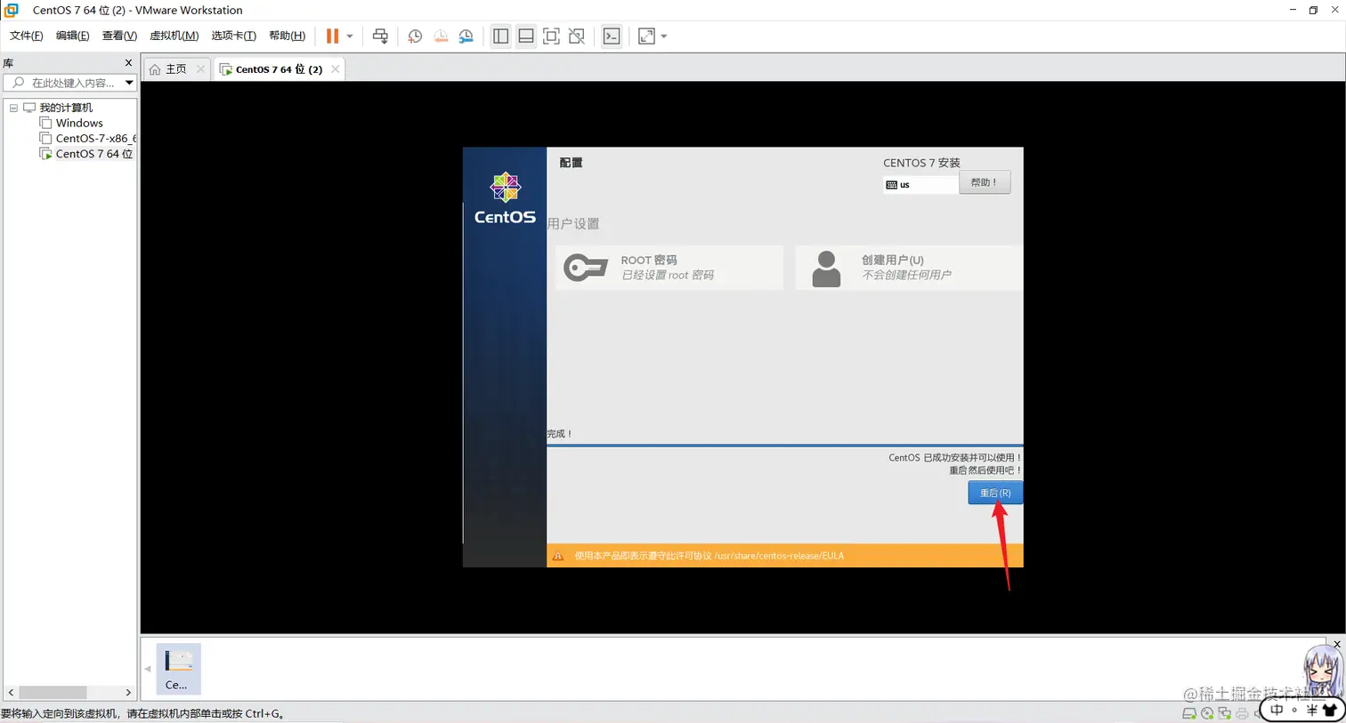Click the hard disk status icon
This screenshot has height=723, width=1346.
[x=1189, y=713]
